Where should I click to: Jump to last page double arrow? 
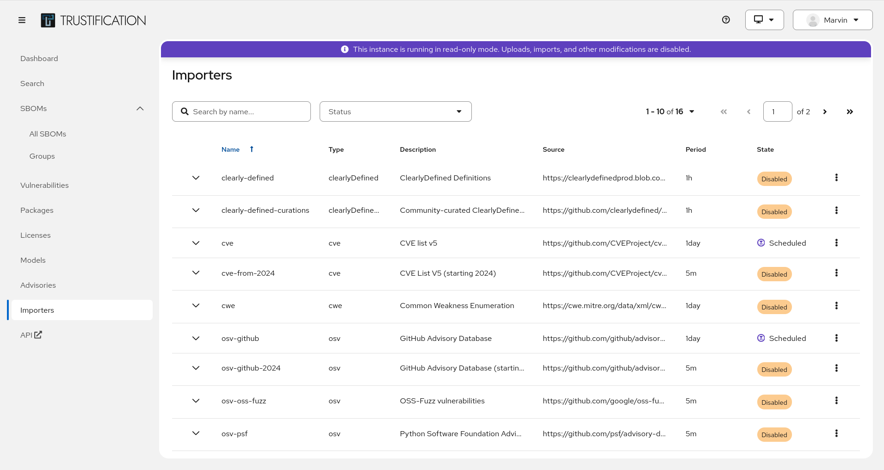tap(850, 111)
